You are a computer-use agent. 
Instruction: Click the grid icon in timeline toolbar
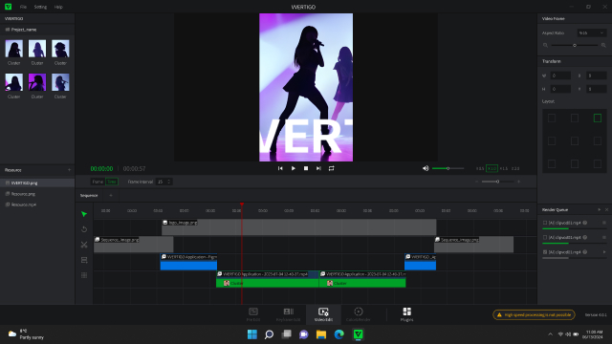84,275
